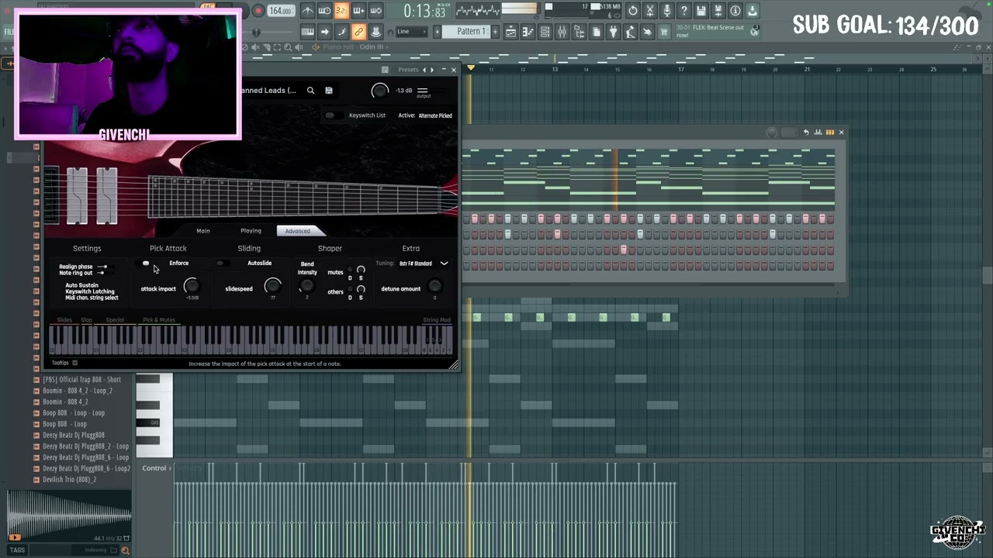The height and width of the screenshot is (558, 993).
Task: Click the detune amount knob
Action: click(434, 287)
